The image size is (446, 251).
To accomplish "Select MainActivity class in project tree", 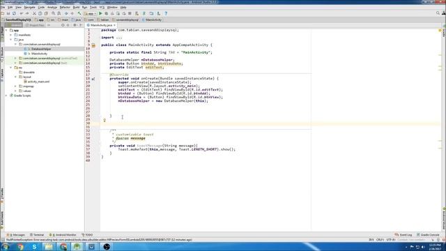I will click(x=39, y=54).
